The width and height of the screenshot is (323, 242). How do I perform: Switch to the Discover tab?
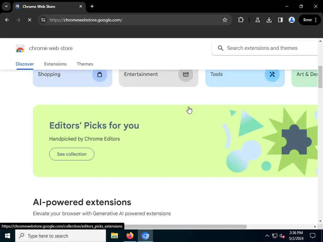[25, 64]
